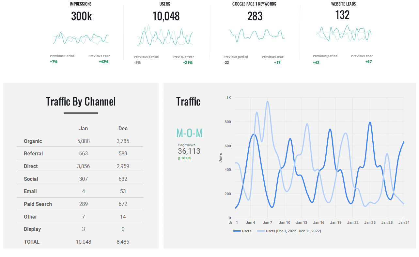The height and width of the screenshot is (257, 419).
Task: Click the Impressions sparkline chart
Action: click(81, 38)
